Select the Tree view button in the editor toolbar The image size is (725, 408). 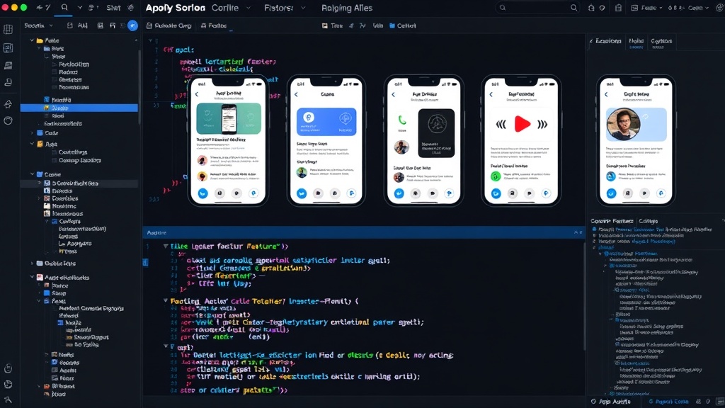tap(333, 25)
